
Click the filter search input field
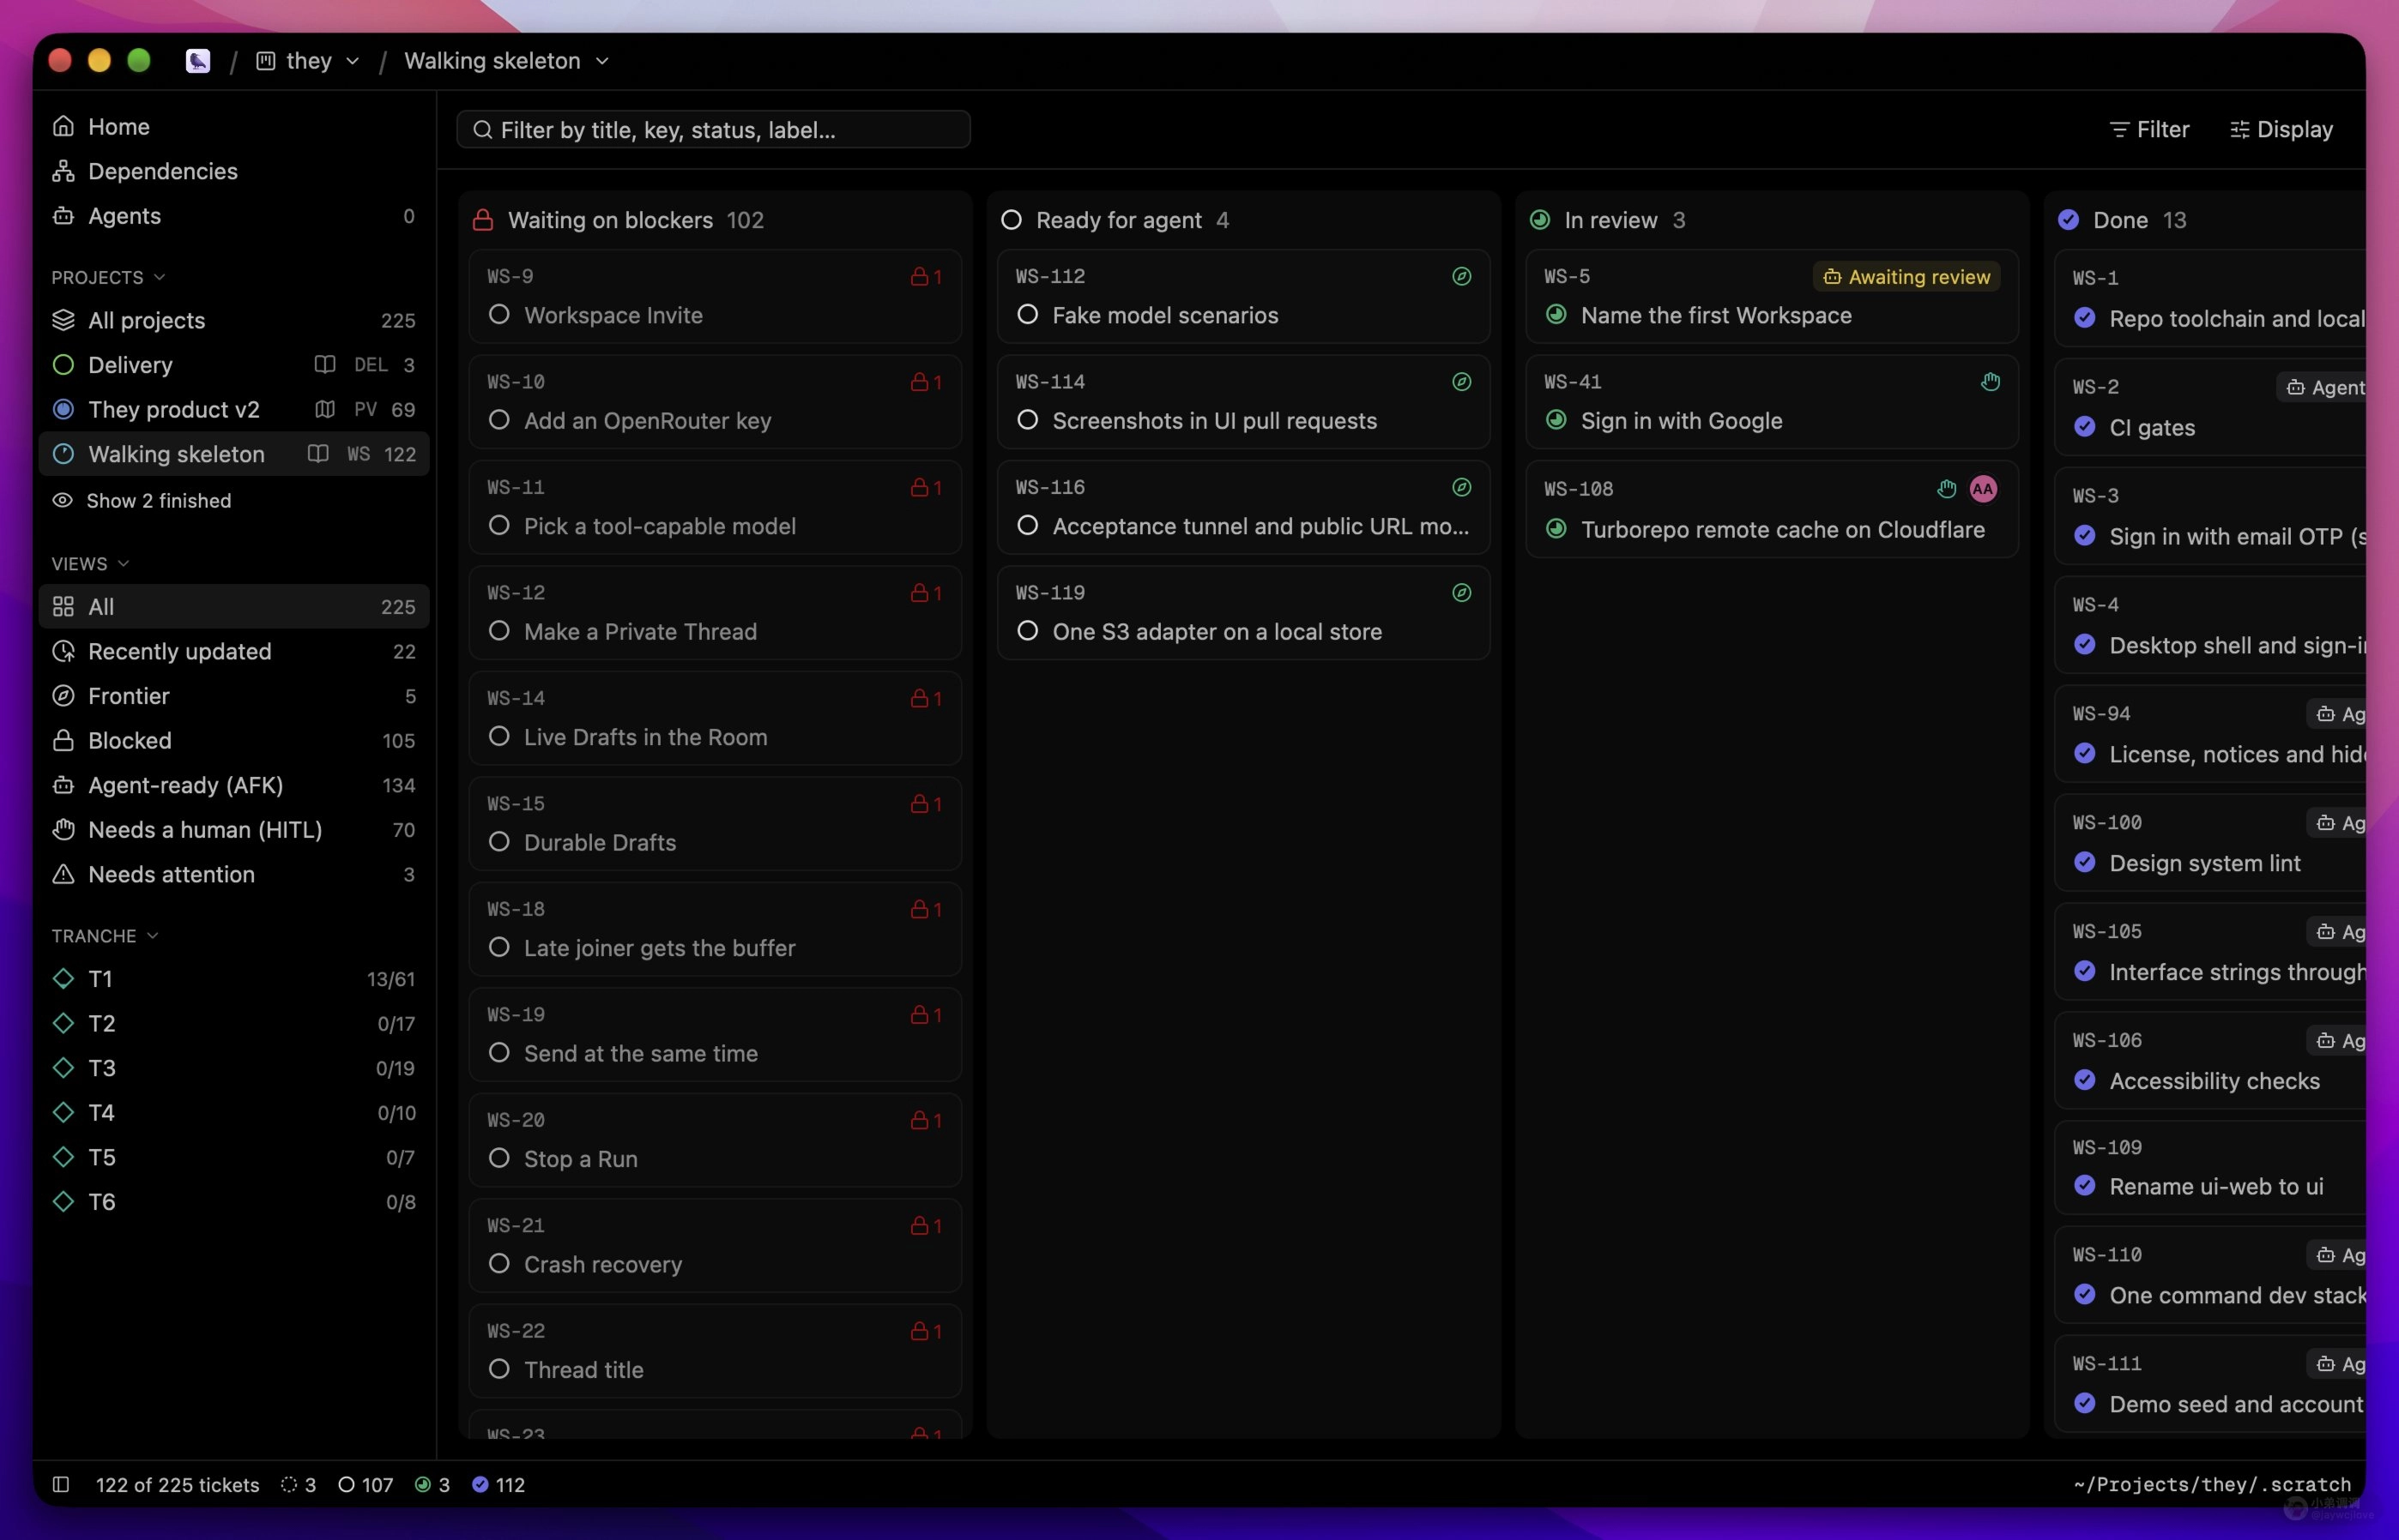(x=713, y=130)
